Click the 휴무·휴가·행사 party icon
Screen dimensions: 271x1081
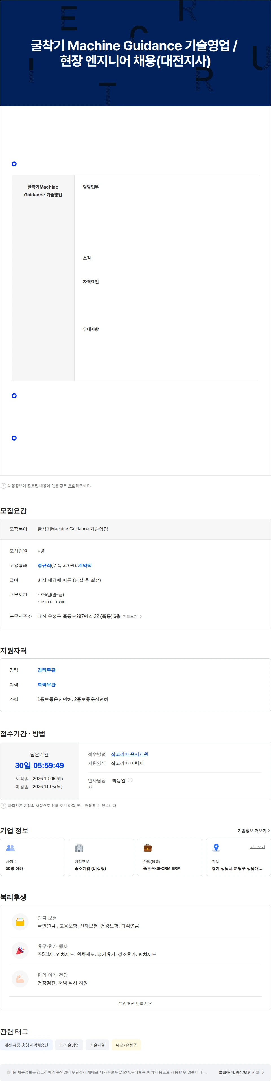coord(20,950)
